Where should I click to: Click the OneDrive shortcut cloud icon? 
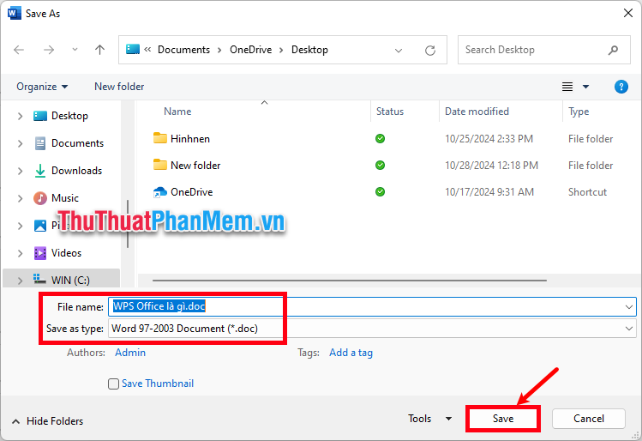160,192
